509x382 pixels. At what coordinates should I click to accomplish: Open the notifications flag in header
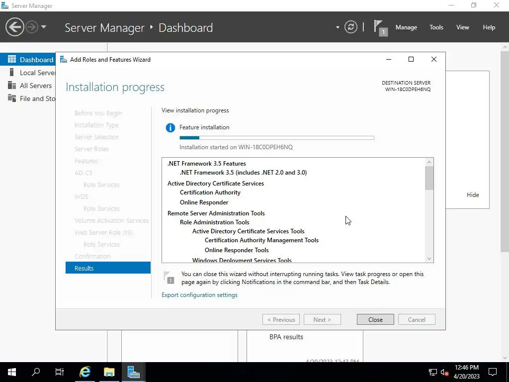(x=380, y=28)
